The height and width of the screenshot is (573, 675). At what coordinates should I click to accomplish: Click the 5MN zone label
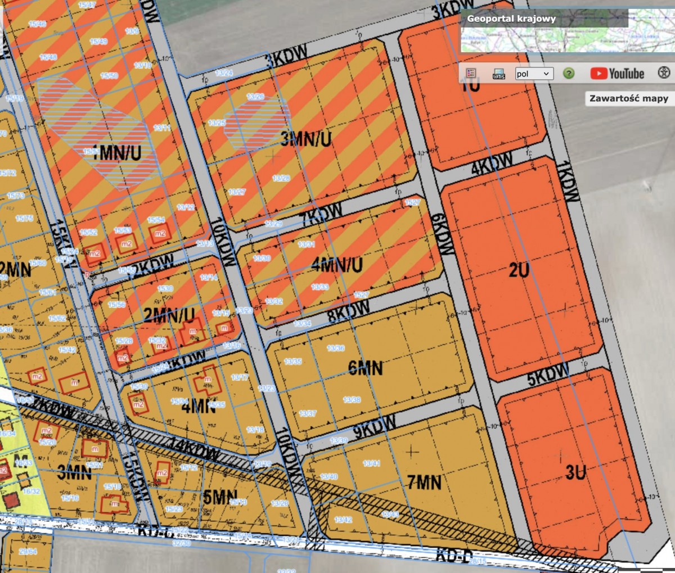(x=220, y=497)
